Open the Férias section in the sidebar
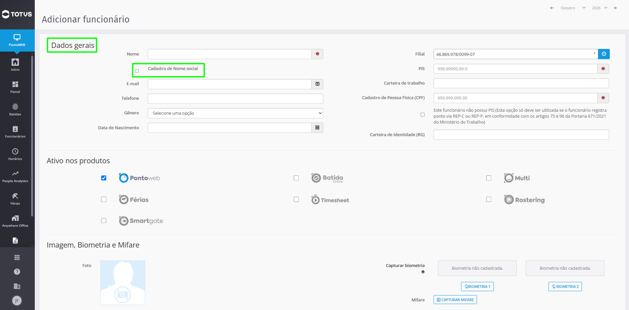629x310 pixels. (15, 199)
